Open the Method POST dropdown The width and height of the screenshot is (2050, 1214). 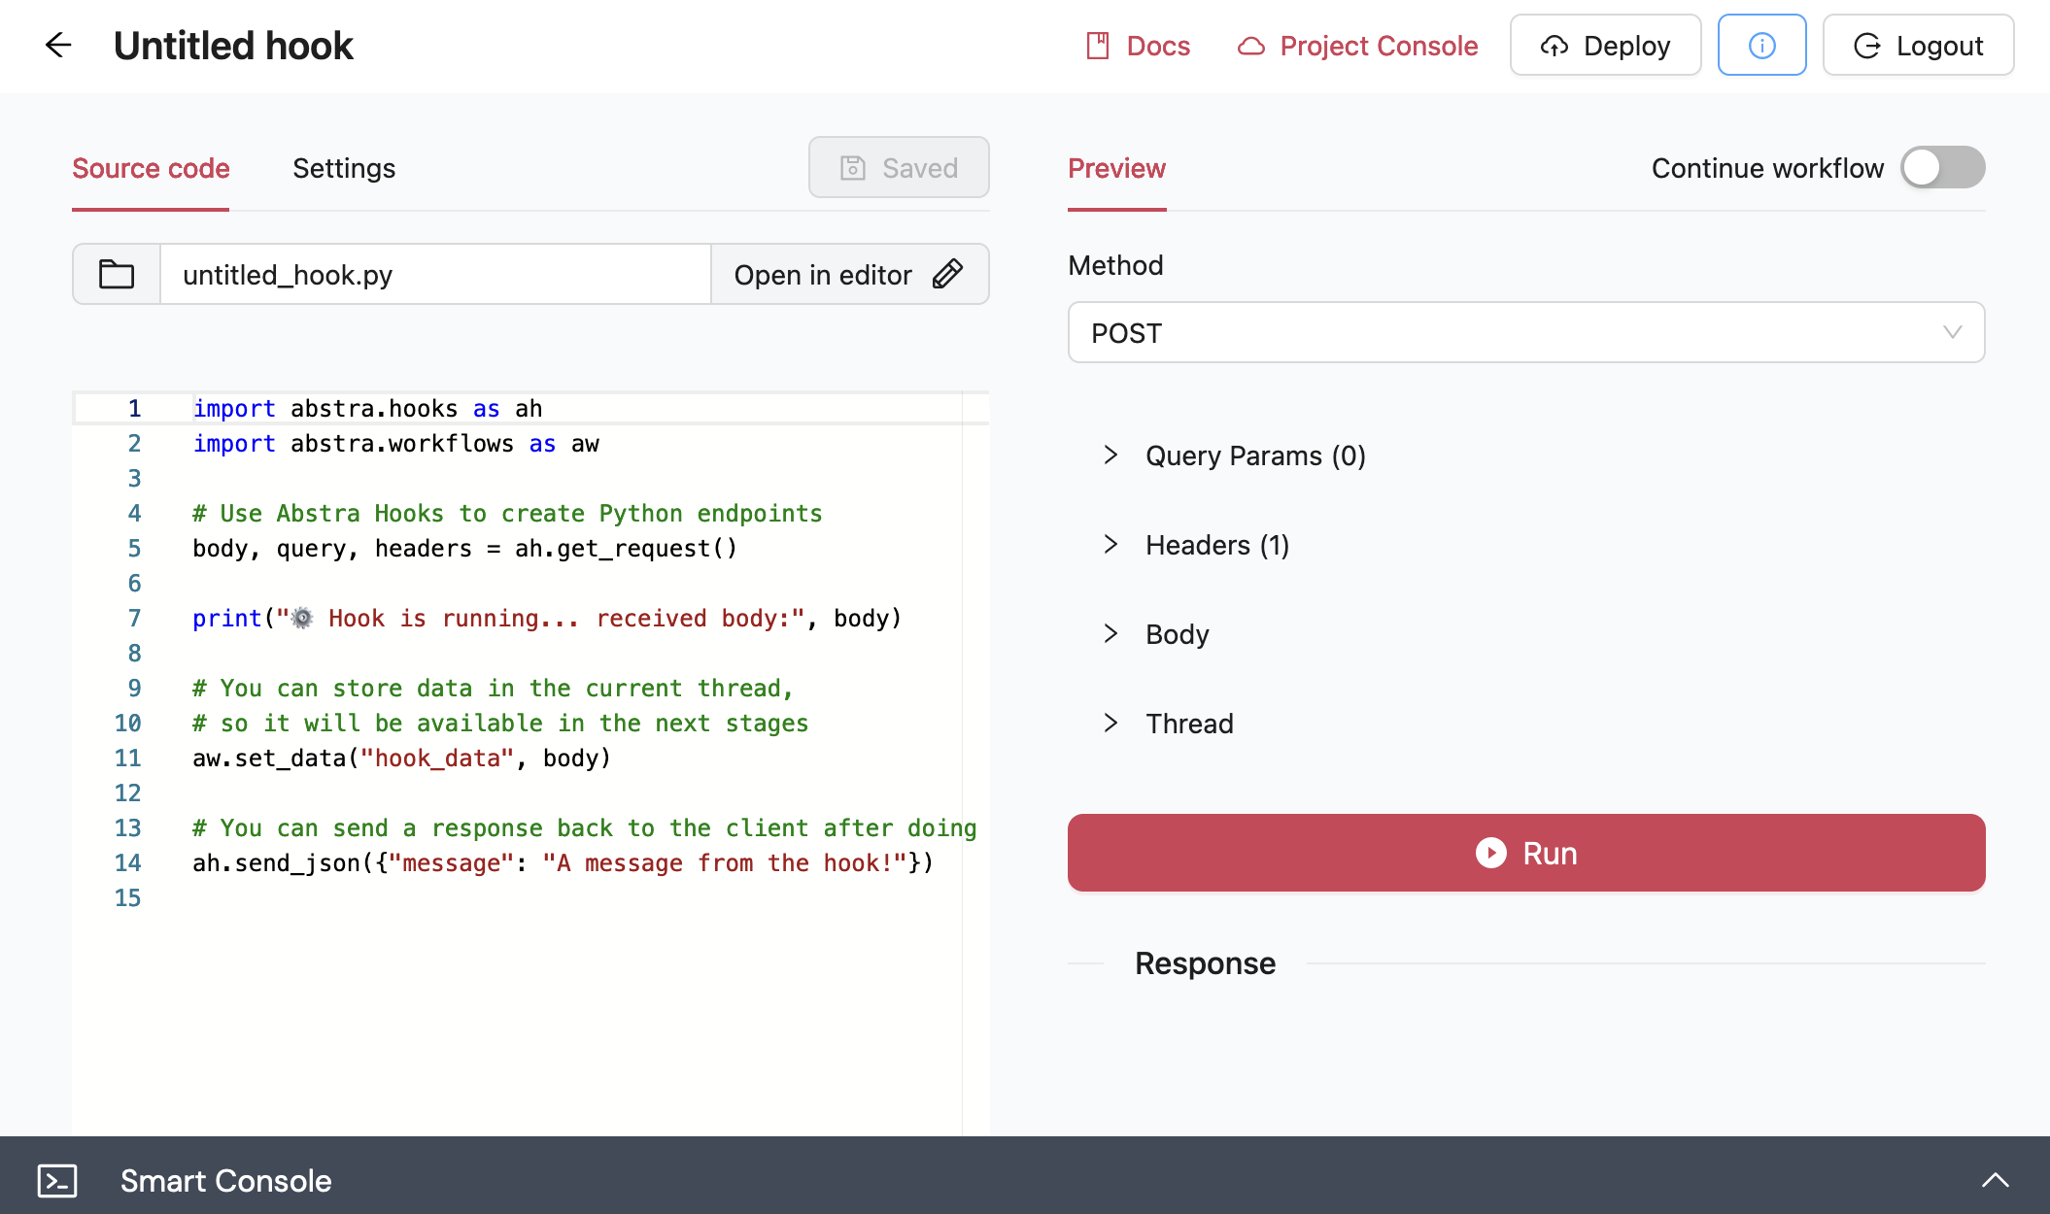coord(1525,332)
